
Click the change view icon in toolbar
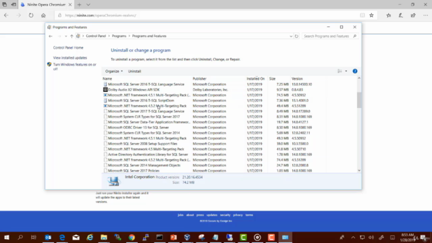coord(340,71)
